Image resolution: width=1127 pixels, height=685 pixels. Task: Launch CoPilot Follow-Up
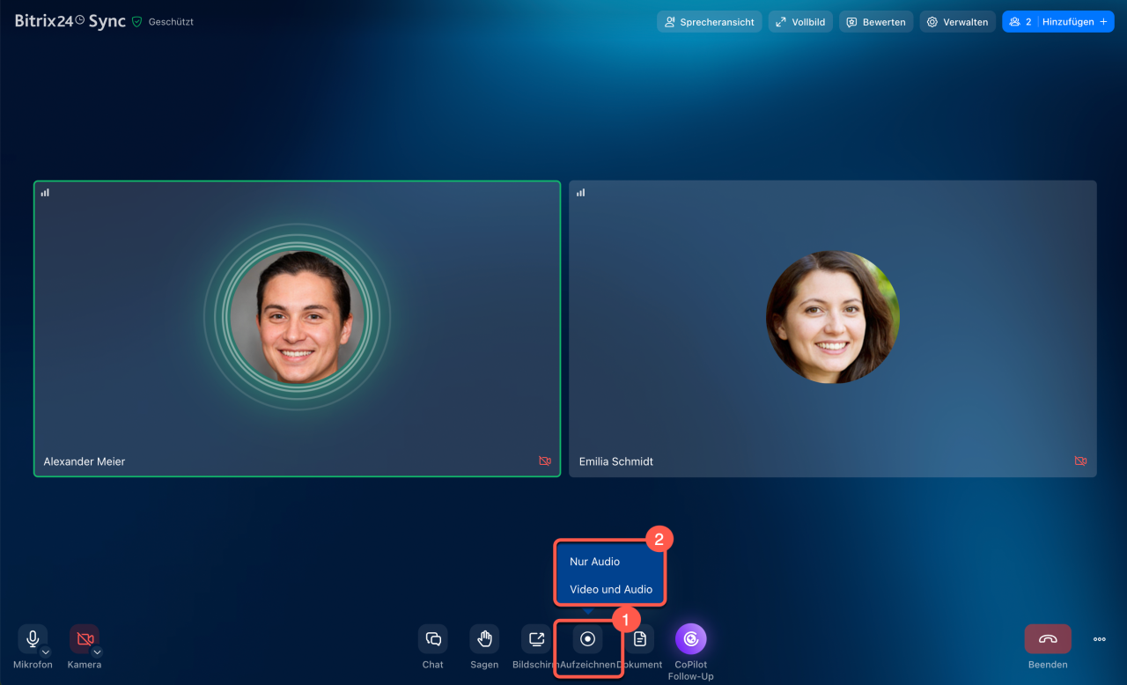pyautogui.click(x=691, y=639)
